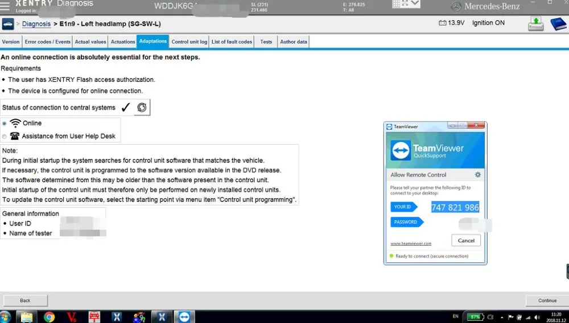This screenshot has height=323, width=569.
Task: Switch to the active XENTRY taskbar window
Action: (x=162, y=317)
